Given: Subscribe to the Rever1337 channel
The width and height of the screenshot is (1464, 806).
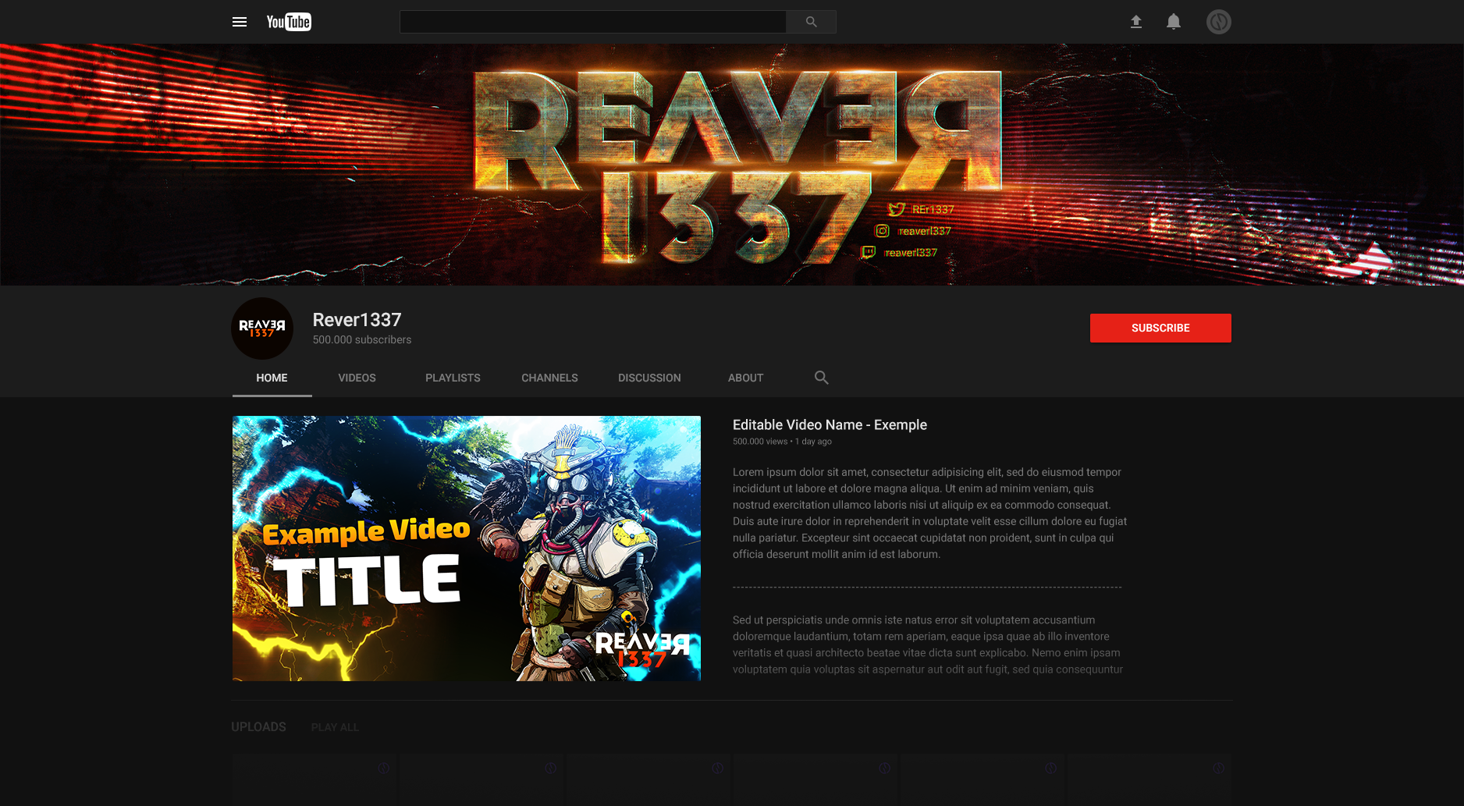Looking at the screenshot, I should tap(1160, 328).
